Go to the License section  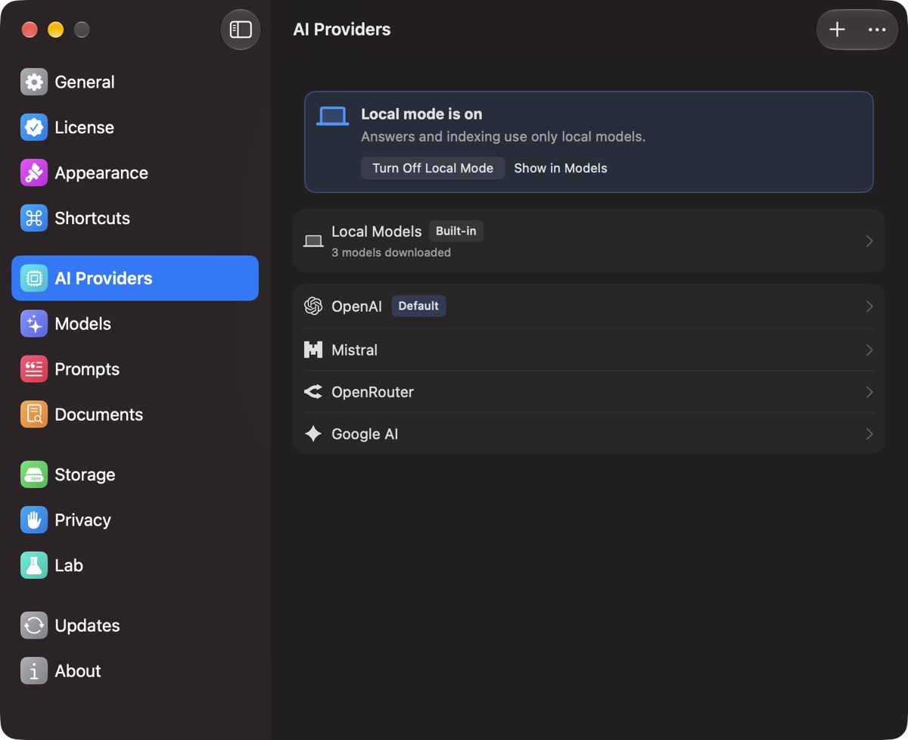[135, 128]
